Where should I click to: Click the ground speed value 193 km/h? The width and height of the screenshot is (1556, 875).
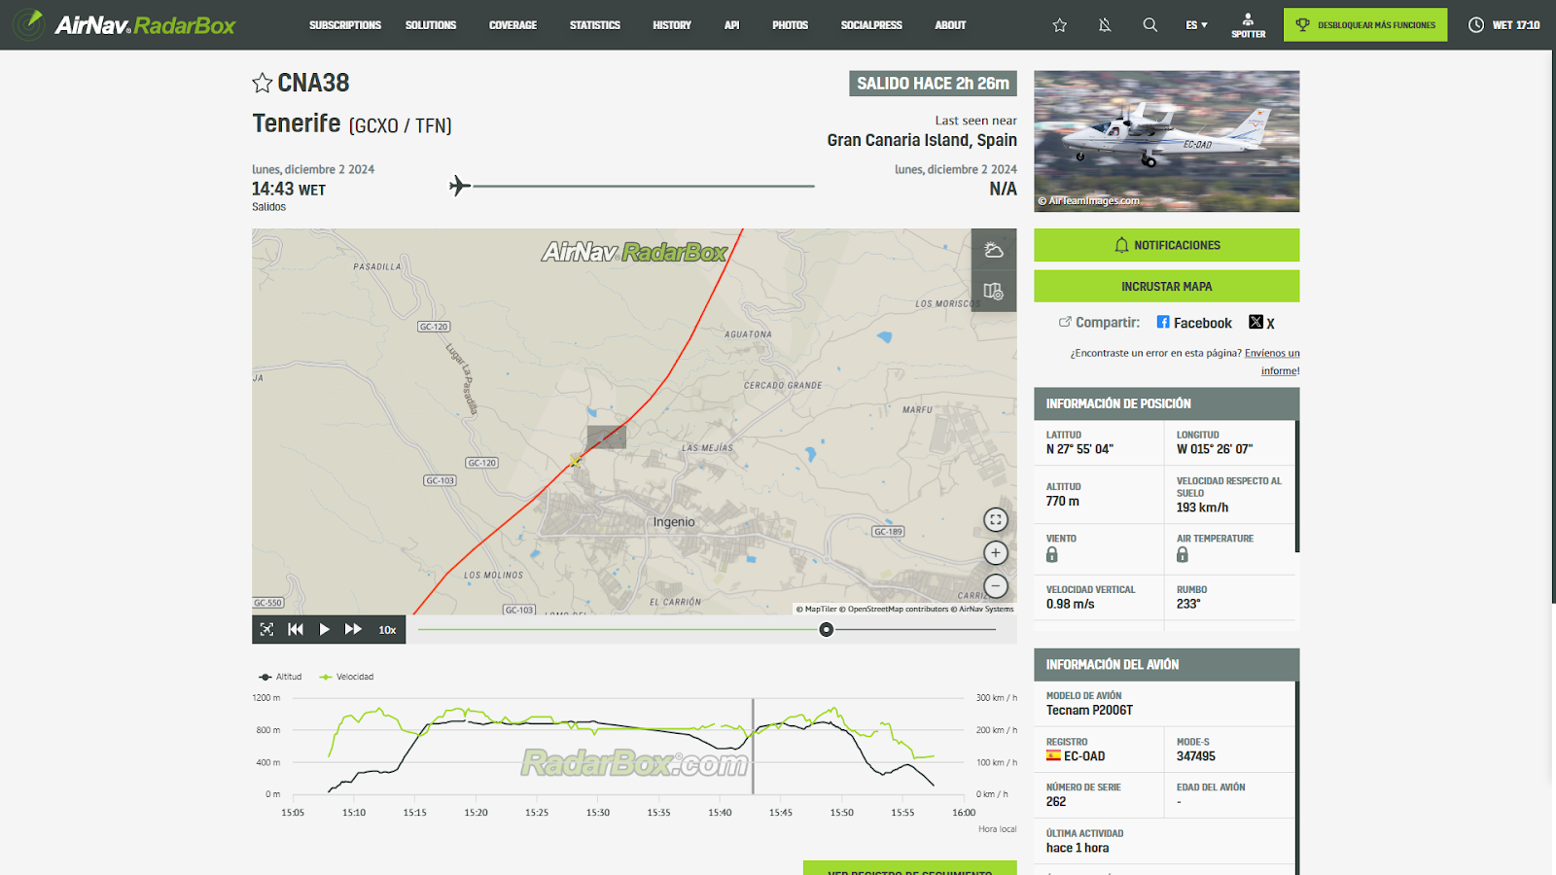[x=1202, y=507]
